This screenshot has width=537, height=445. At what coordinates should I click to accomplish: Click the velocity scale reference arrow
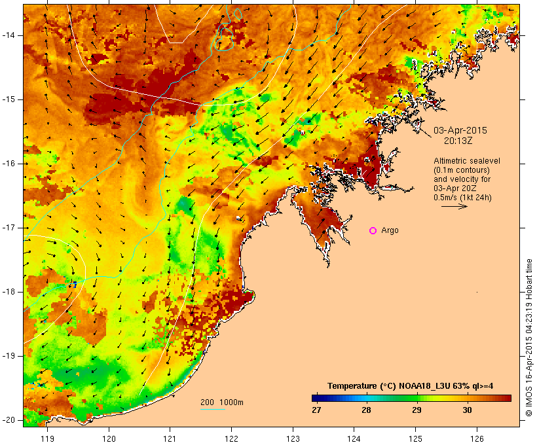[x=454, y=206]
